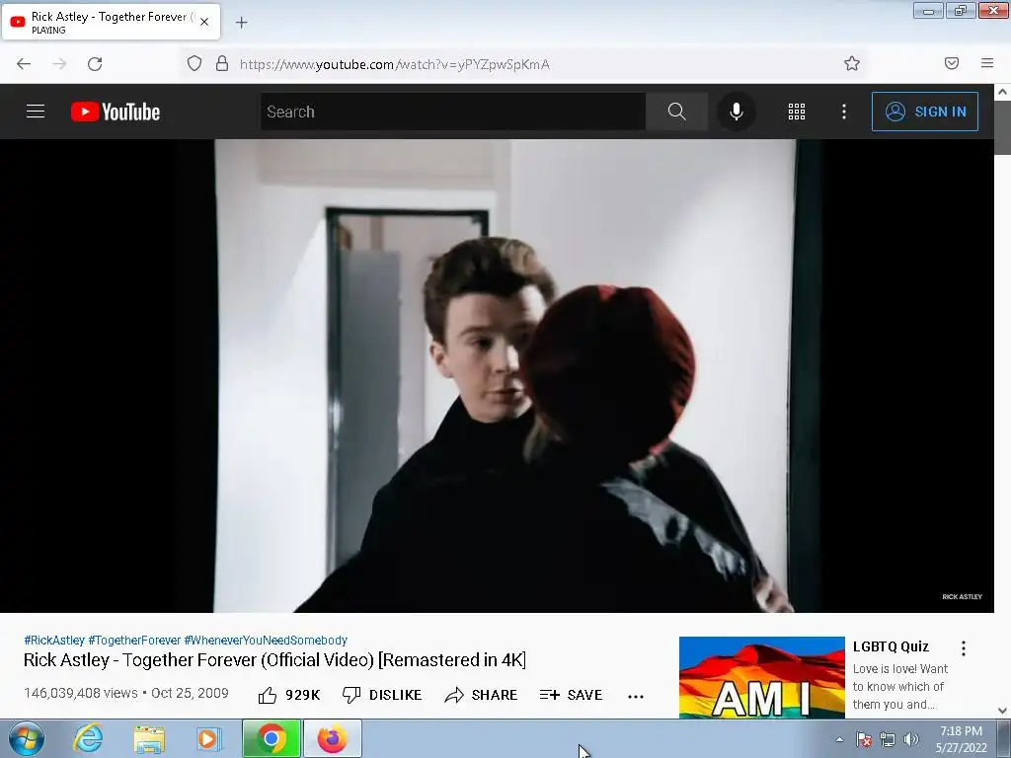Activate voice search microphone

click(736, 112)
